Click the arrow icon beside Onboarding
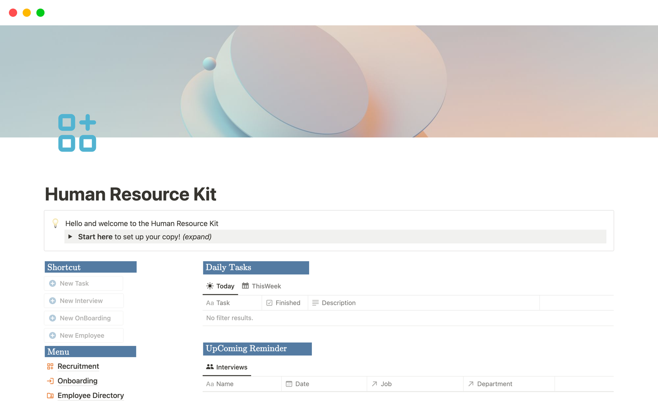The image size is (658, 411). (x=50, y=381)
